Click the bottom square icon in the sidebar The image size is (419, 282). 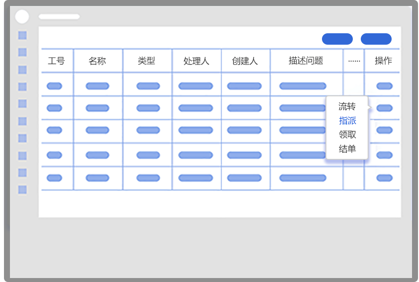[x=22, y=190]
